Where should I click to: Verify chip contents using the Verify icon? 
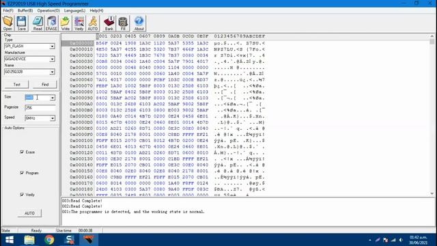click(x=79, y=23)
